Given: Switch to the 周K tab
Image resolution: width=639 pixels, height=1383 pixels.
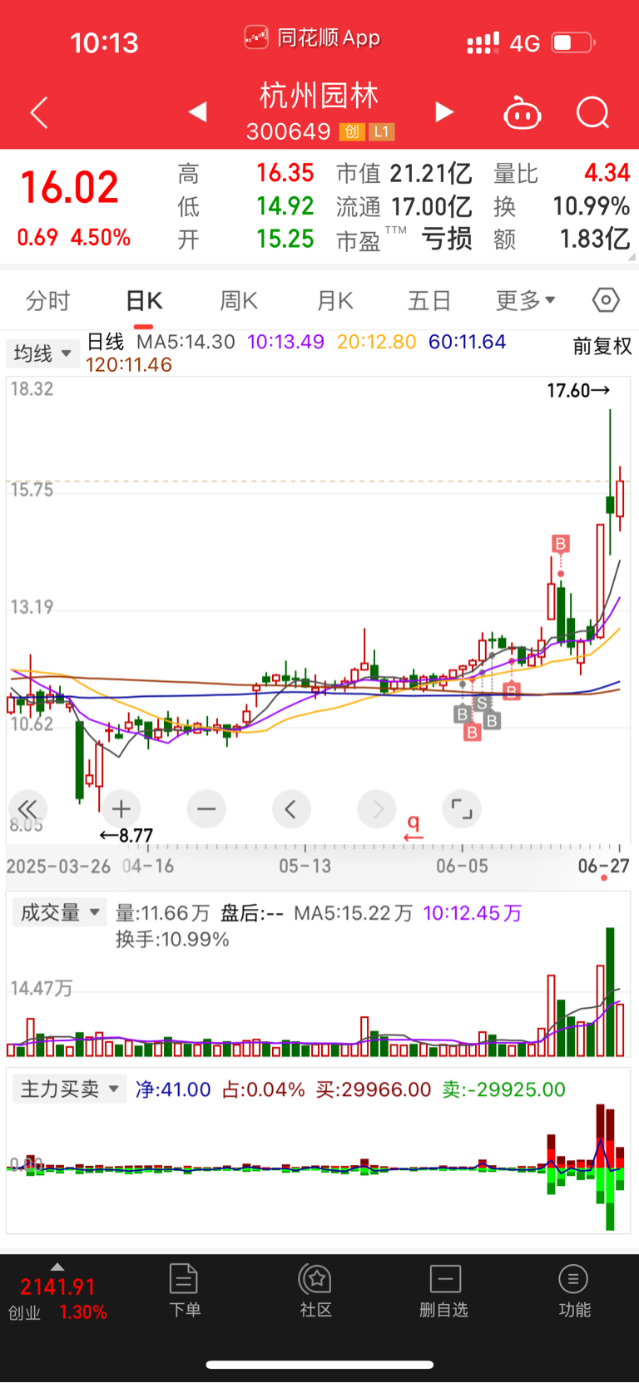Looking at the screenshot, I should (x=239, y=300).
